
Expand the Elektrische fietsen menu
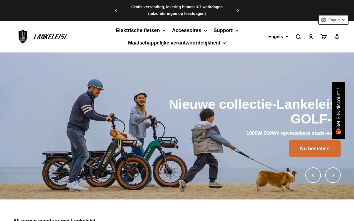click(140, 30)
